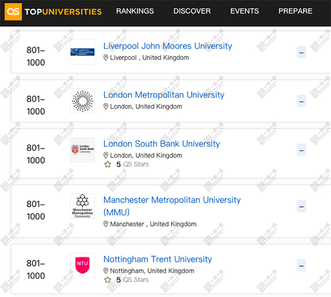Click the London South Bank University logo
331x297 pixels.
click(82, 150)
